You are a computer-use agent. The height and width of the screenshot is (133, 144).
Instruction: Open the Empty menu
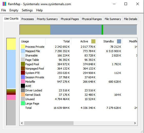coord(14,10)
